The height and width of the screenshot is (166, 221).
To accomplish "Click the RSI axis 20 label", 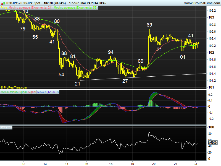I will [x=210, y=153].
